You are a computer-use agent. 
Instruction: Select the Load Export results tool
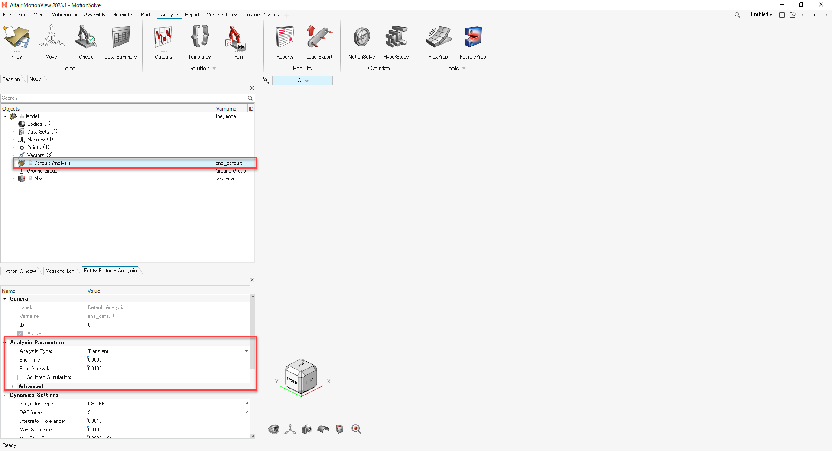tap(319, 42)
